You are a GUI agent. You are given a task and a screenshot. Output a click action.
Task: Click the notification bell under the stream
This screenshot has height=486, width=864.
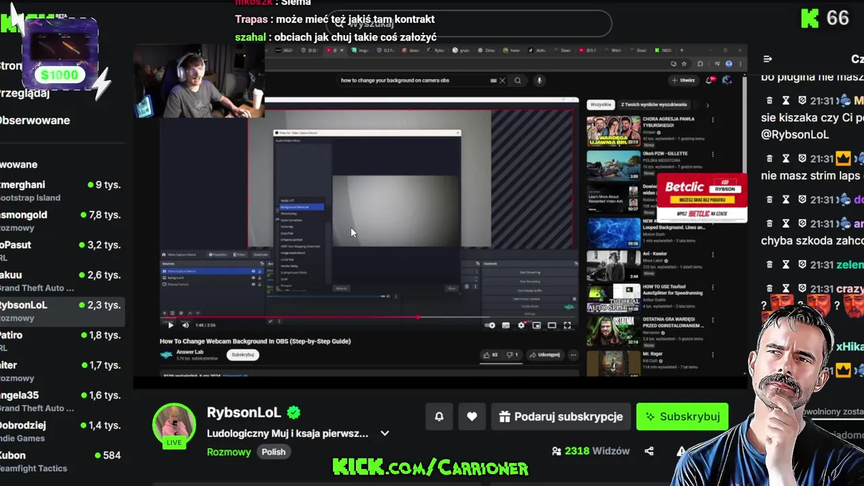tap(439, 416)
